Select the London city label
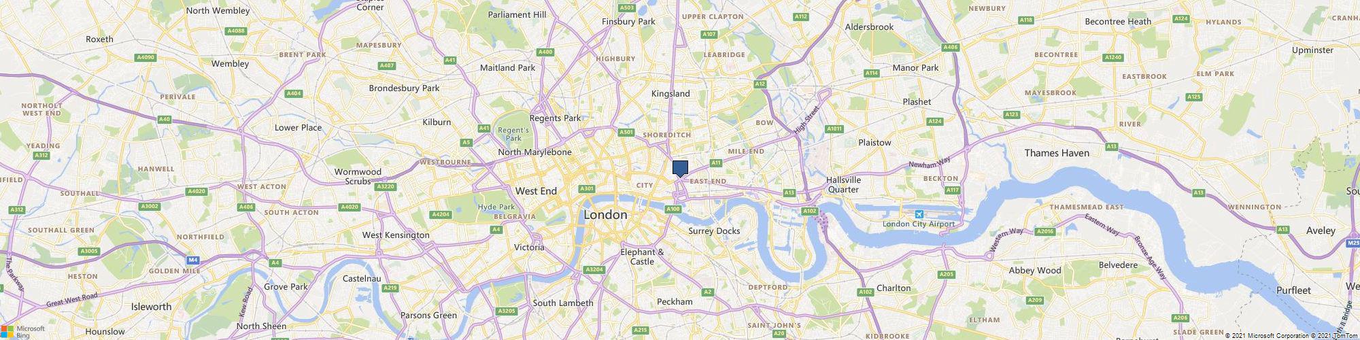The height and width of the screenshot is (340, 1360). 606,215
